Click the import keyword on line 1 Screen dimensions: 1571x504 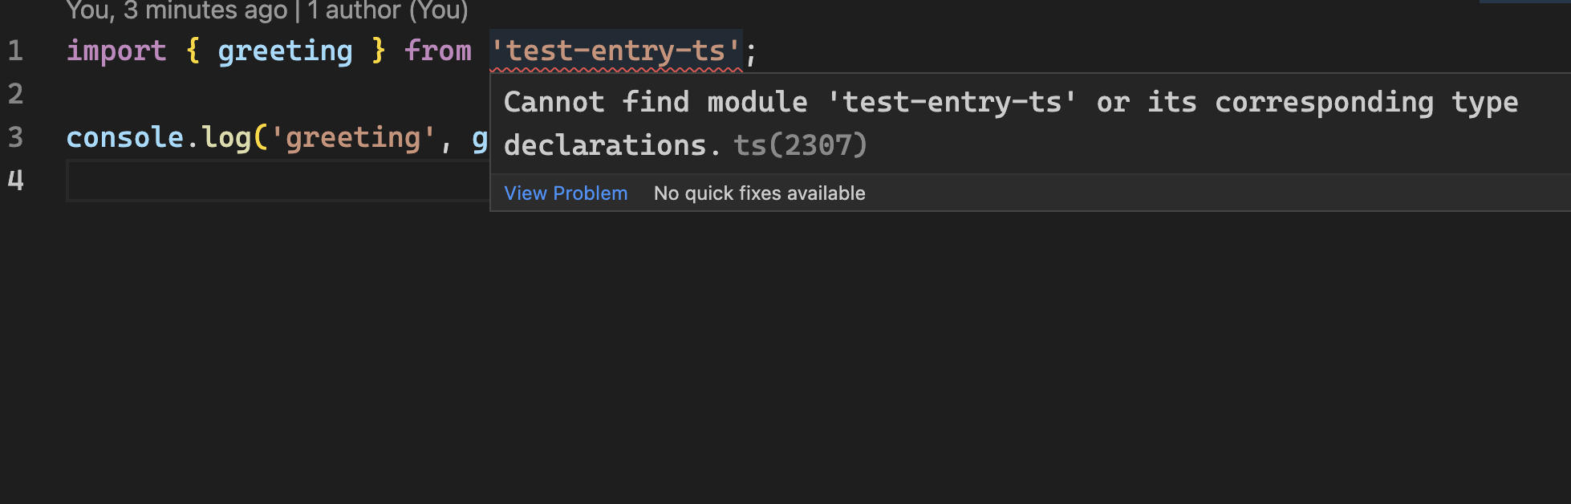pyautogui.click(x=117, y=51)
